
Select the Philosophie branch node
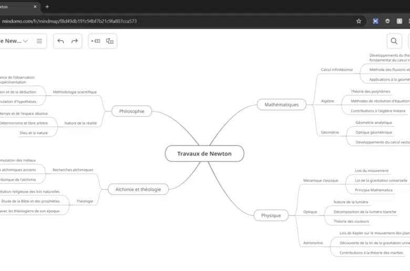[131, 111]
